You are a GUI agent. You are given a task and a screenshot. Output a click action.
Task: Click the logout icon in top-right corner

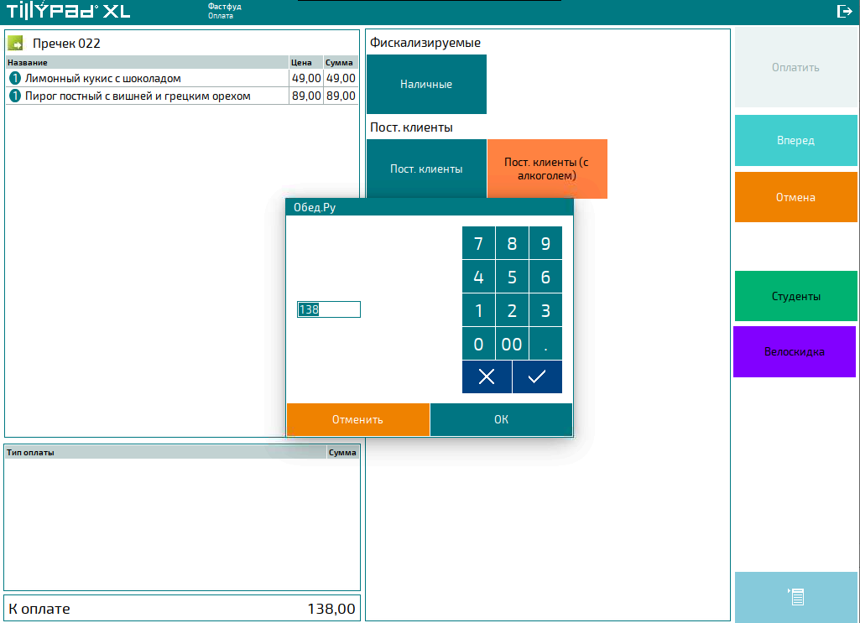[844, 11]
